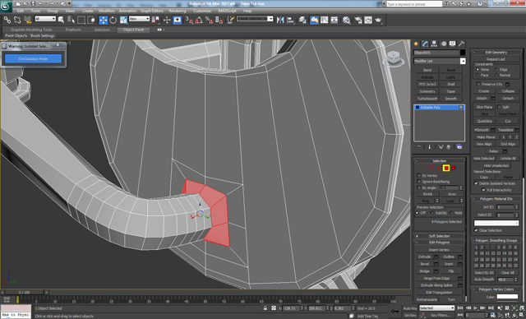Collapse the Edit Polygons rollout
The width and height of the screenshot is (526, 319).
(439, 243)
